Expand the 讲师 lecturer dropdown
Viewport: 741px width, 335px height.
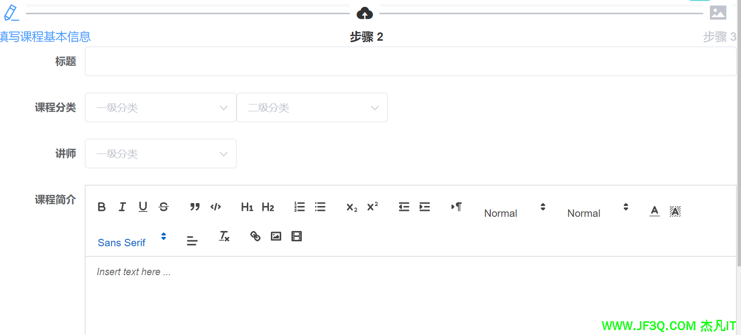pyautogui.click(x=160, y=154)
